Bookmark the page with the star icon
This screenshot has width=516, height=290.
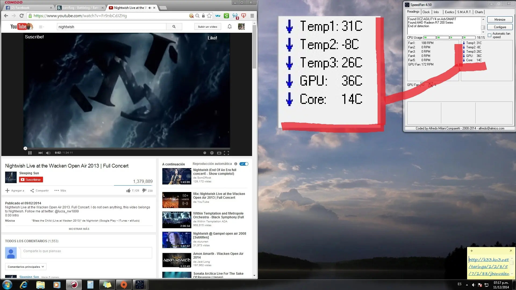(x=209, y=16)
